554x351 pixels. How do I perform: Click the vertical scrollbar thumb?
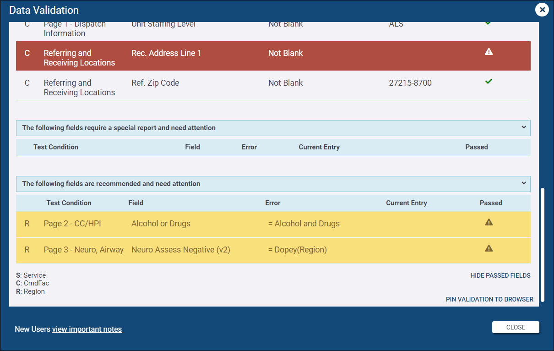tap(543, 244)
